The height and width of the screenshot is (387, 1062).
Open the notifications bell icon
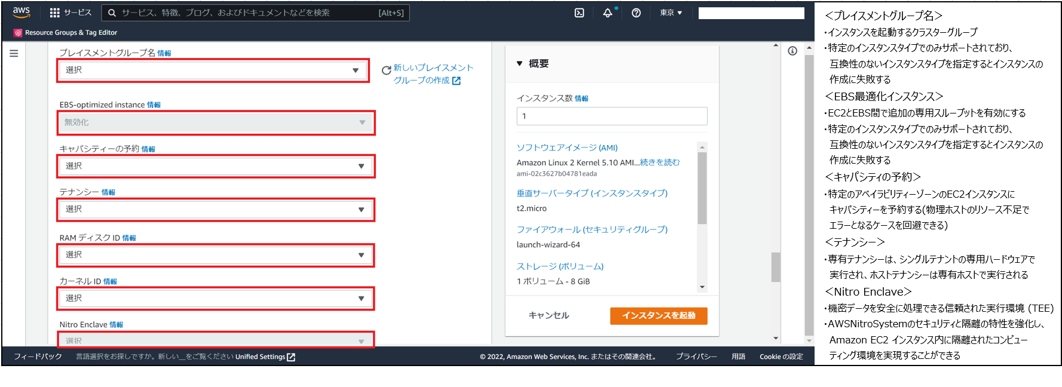click(x=608, y=13)
